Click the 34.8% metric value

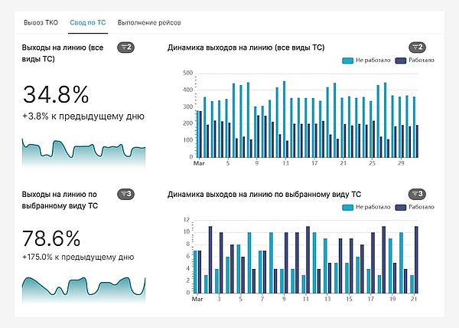pos(56,94)
